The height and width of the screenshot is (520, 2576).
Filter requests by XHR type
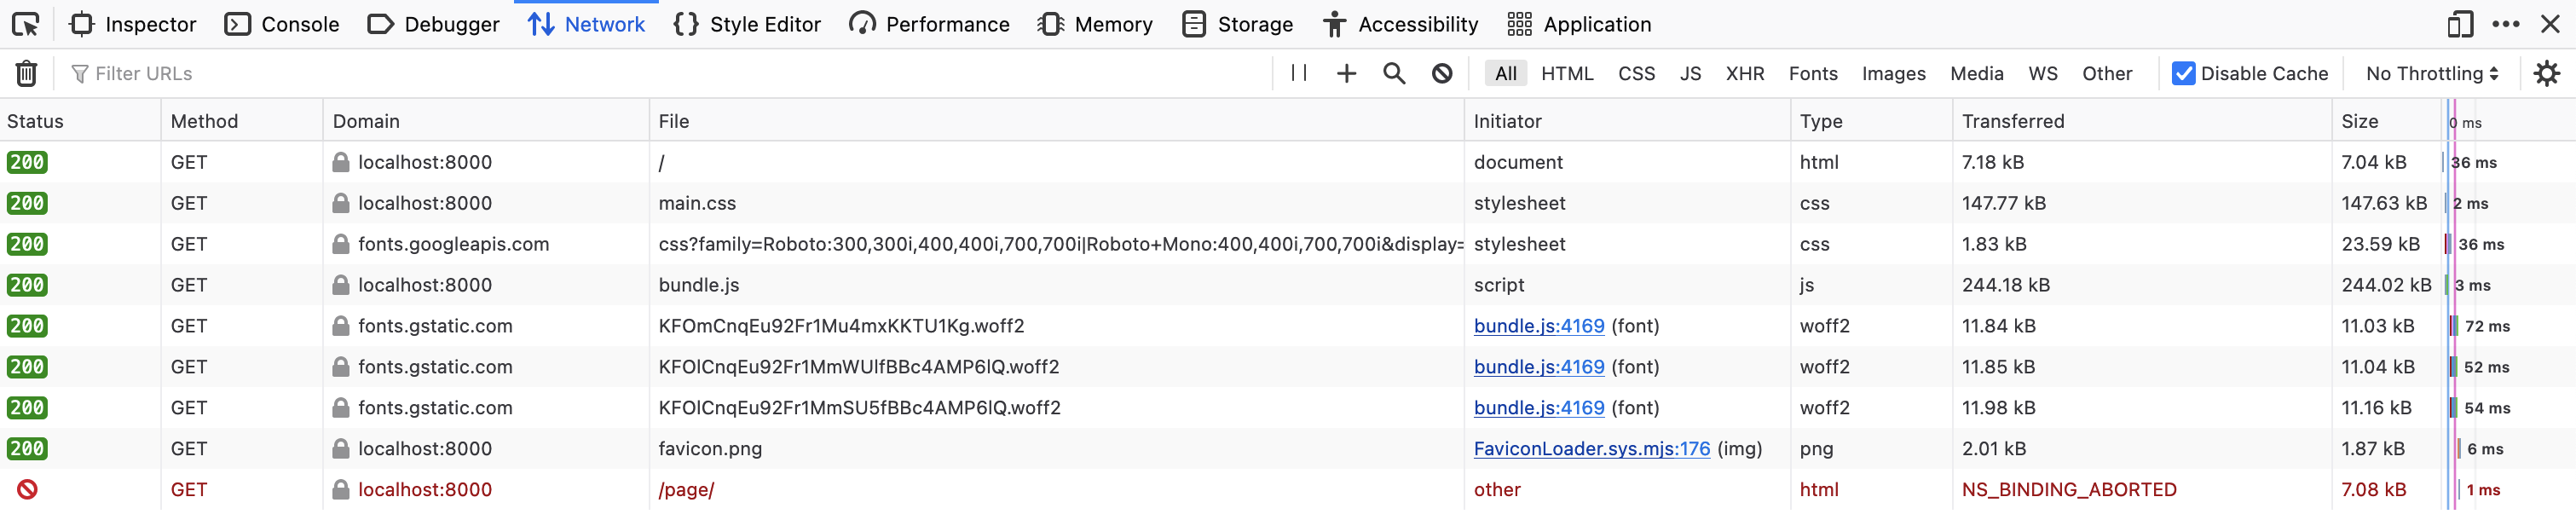[x=1744, y=73]
